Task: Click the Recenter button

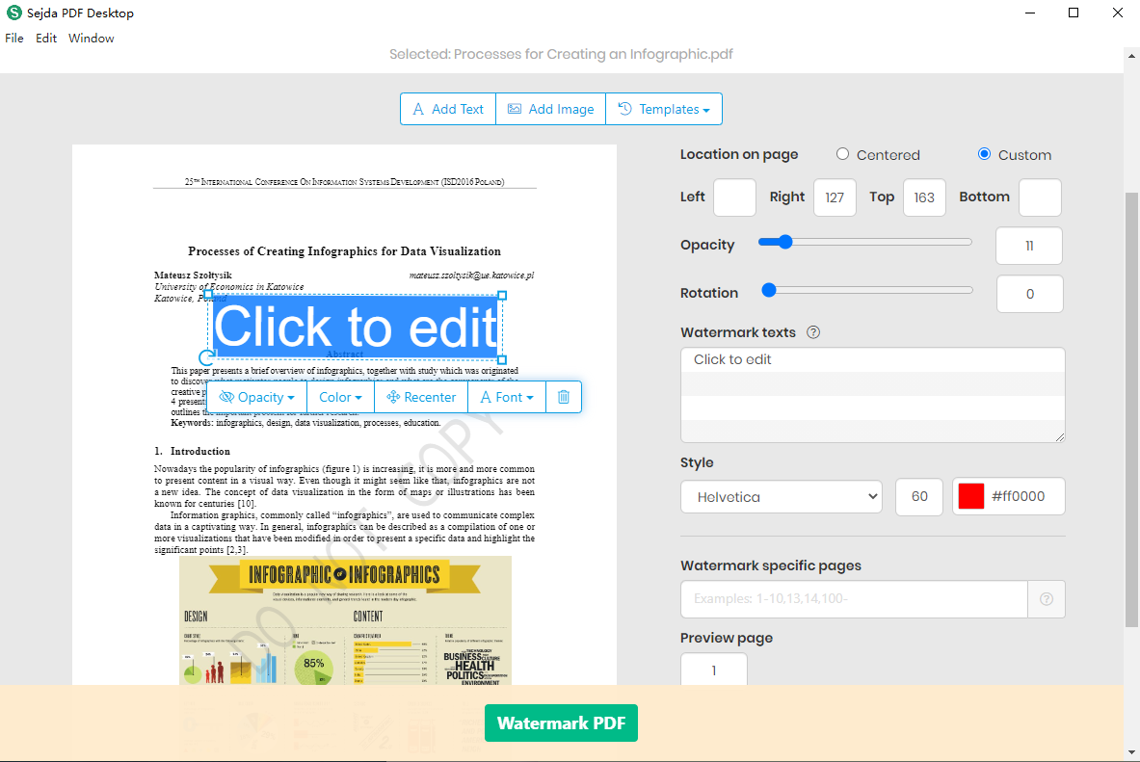Action: pos(421,397)
